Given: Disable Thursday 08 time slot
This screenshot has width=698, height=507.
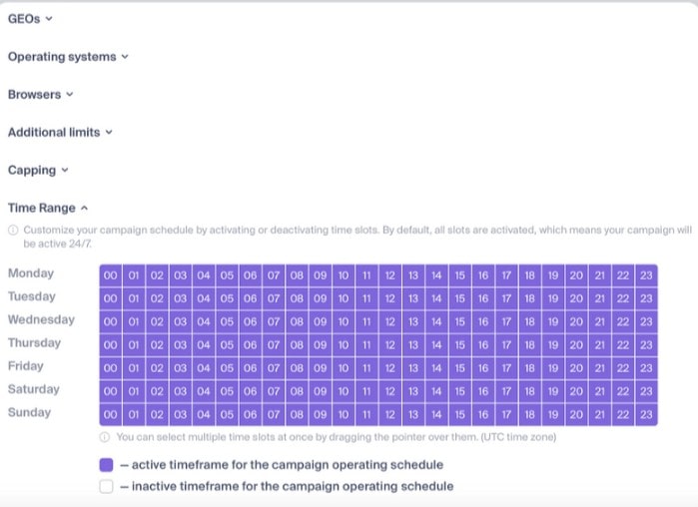Looking at the screenshot, I should pos(297,343).
